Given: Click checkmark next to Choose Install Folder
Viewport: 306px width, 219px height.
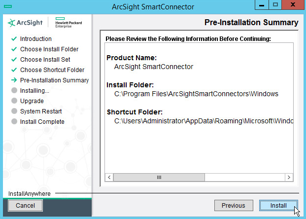Looking at the screenshot, I should pos(13,49).
